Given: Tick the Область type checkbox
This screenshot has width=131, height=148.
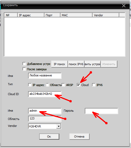Looking at the screenshot, I should point(47,85).
